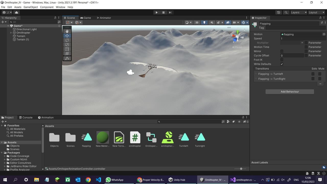
Task: Remove selected transition with minus button
Action: 320,84
